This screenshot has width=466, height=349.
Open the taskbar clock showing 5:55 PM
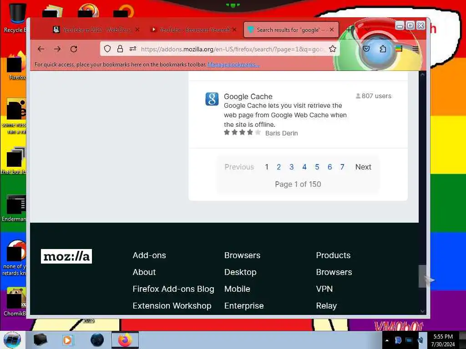click(443, 340)
